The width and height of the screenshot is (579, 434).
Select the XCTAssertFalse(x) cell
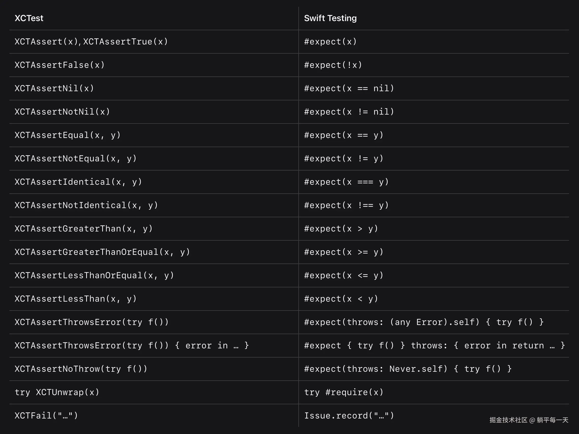click(60, 65)
